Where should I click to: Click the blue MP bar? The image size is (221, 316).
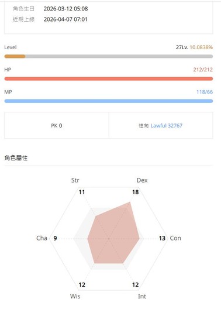(109, 101)
